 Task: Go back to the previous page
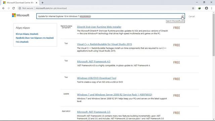pos(3,8)
